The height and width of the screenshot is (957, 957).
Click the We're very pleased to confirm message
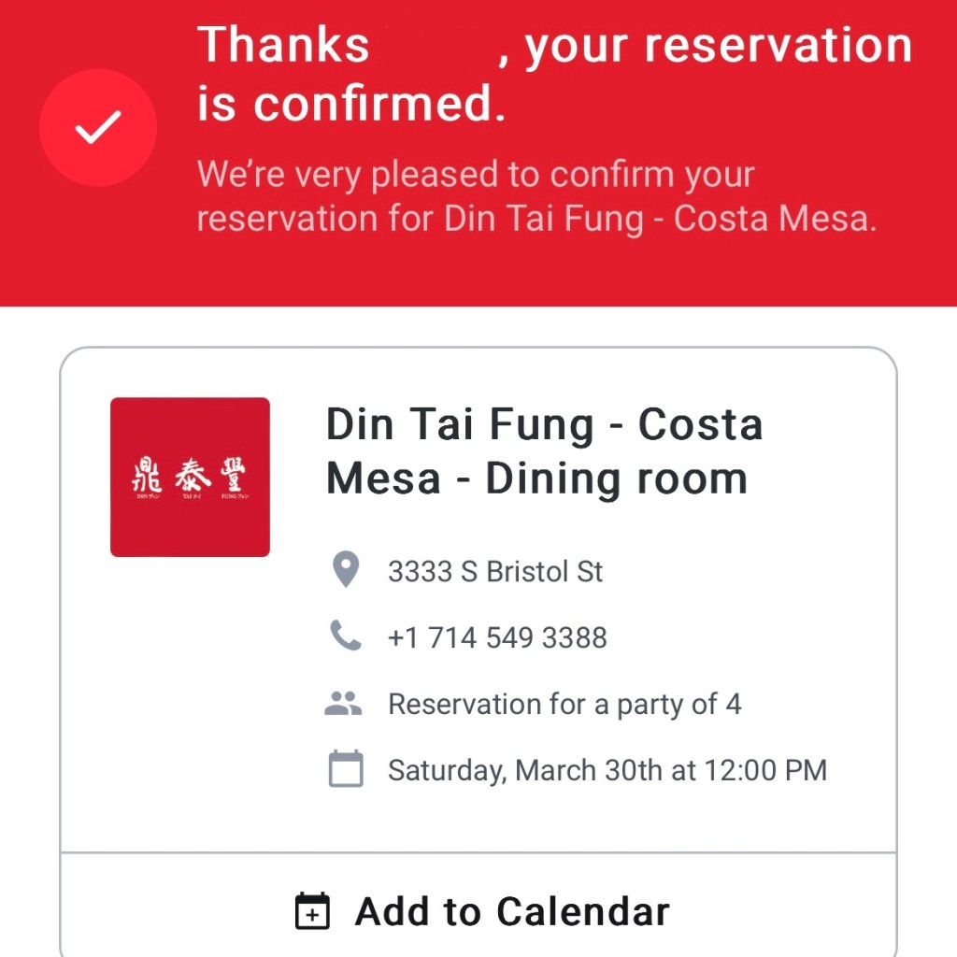click(x=475, y=175)
